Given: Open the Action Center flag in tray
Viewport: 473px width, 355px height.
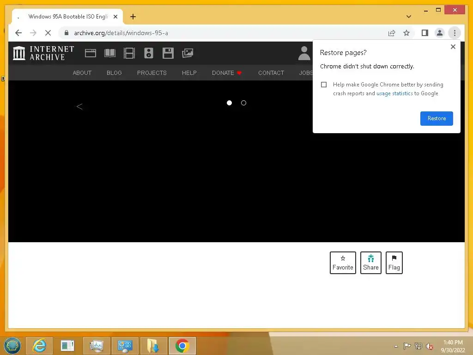Looking at the screenshot, I should (x=407, y=346).
